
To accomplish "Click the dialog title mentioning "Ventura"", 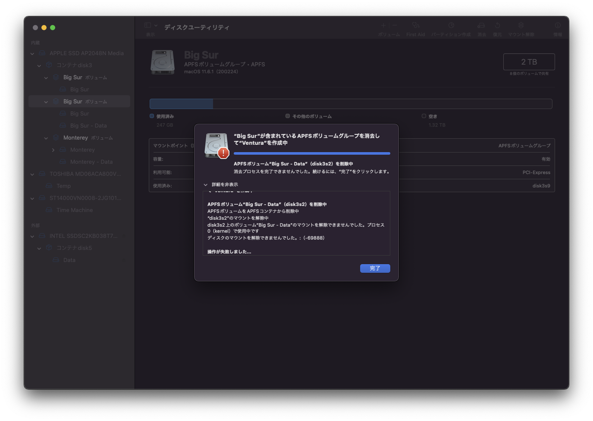I will click(307, 139).
